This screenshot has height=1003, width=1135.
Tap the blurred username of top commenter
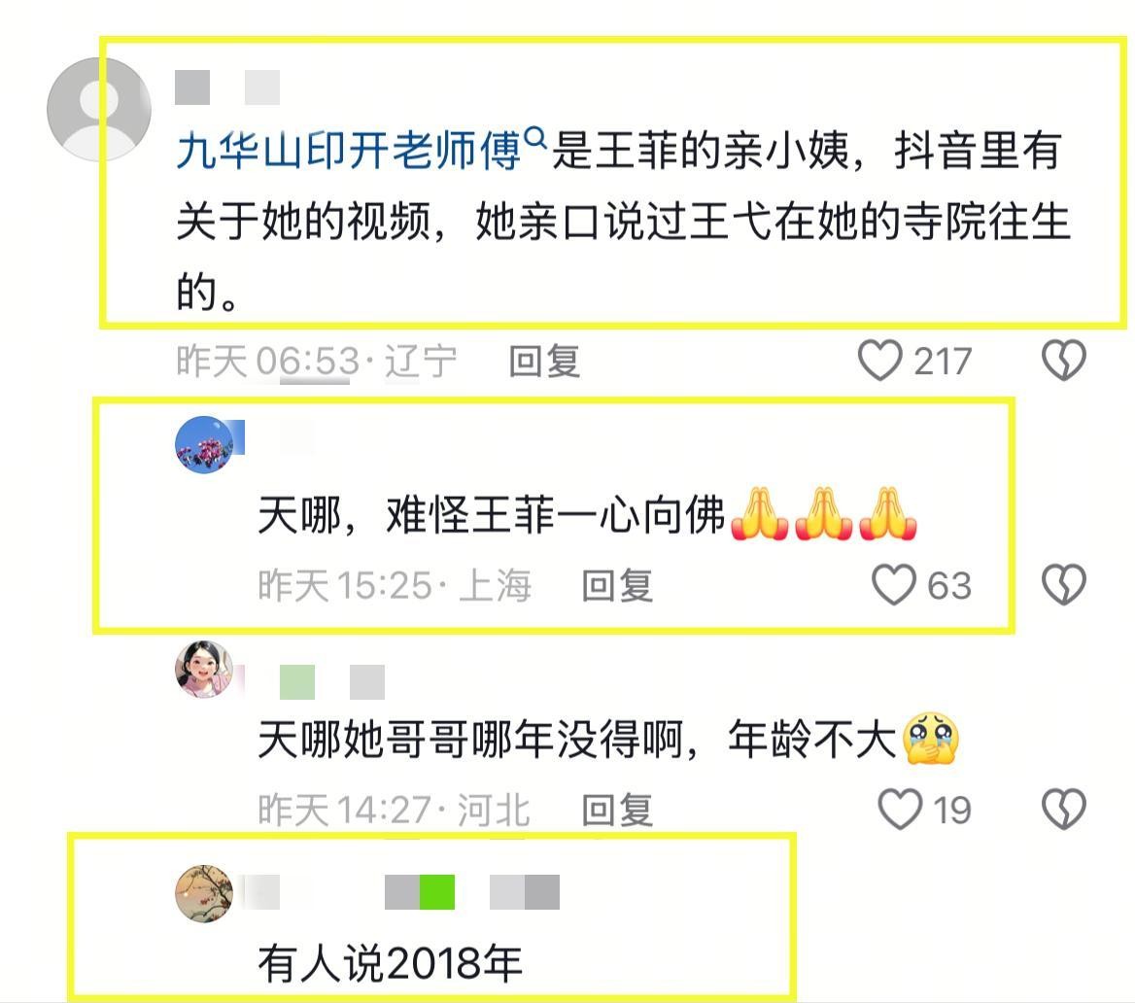228,87
